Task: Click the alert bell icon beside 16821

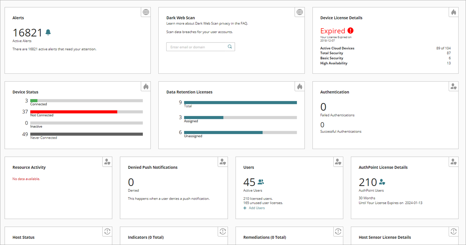Action: coord(48,33)
